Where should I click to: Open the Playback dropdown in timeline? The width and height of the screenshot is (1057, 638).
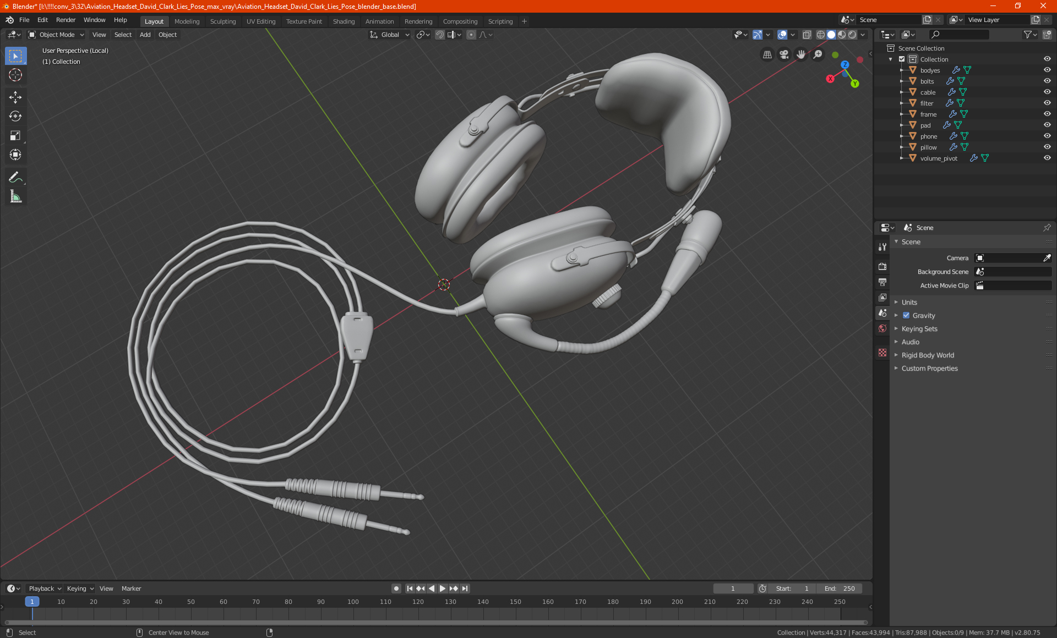pos(45,588)
